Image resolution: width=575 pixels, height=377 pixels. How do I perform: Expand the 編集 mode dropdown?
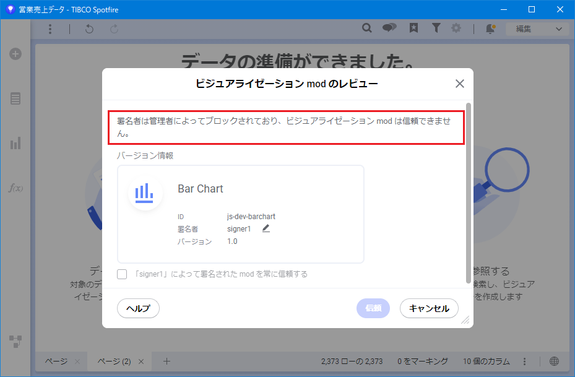pos(537,28)
